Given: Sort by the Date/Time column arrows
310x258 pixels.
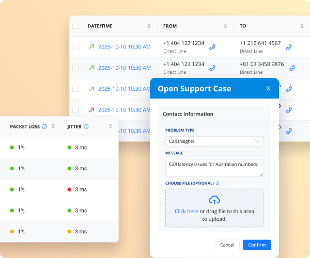Looking at the screenshot, I should coord(149,26).
